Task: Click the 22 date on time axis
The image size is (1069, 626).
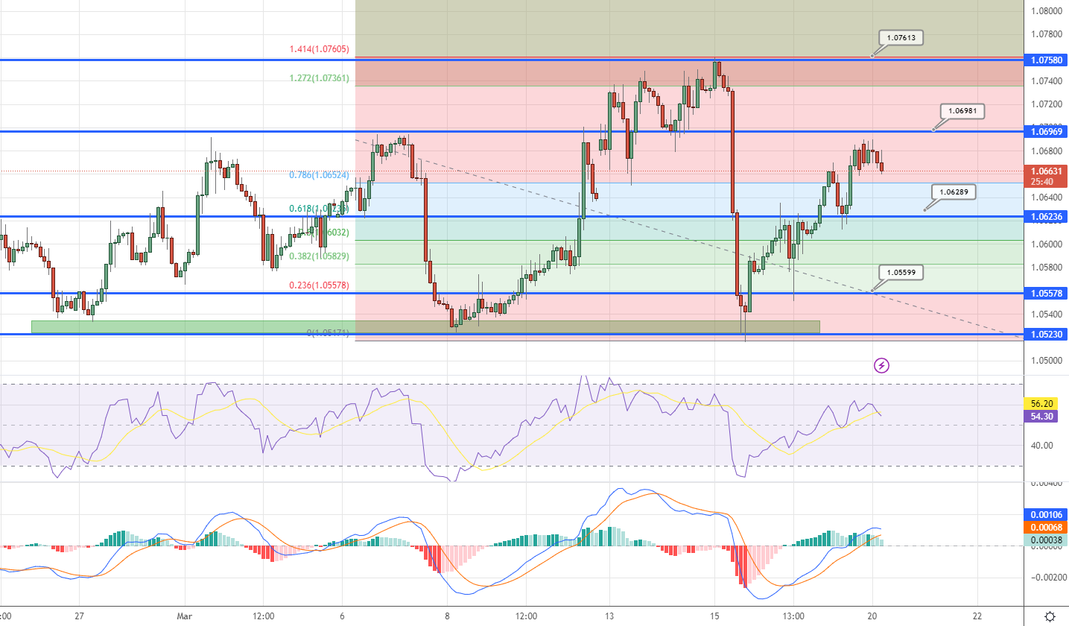Action: (x=977, y=616)
